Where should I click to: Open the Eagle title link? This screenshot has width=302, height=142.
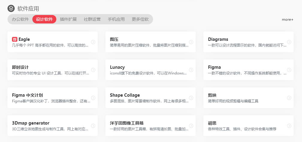click(x=24, y=39)
